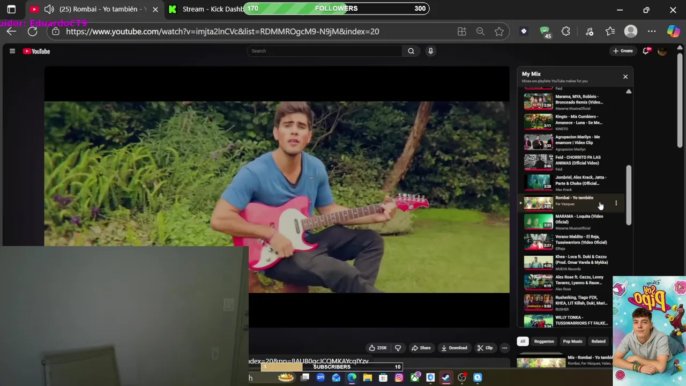Open the YouTube guide hamburger menu
Screen dimensions: 686x386
point(12,51)
